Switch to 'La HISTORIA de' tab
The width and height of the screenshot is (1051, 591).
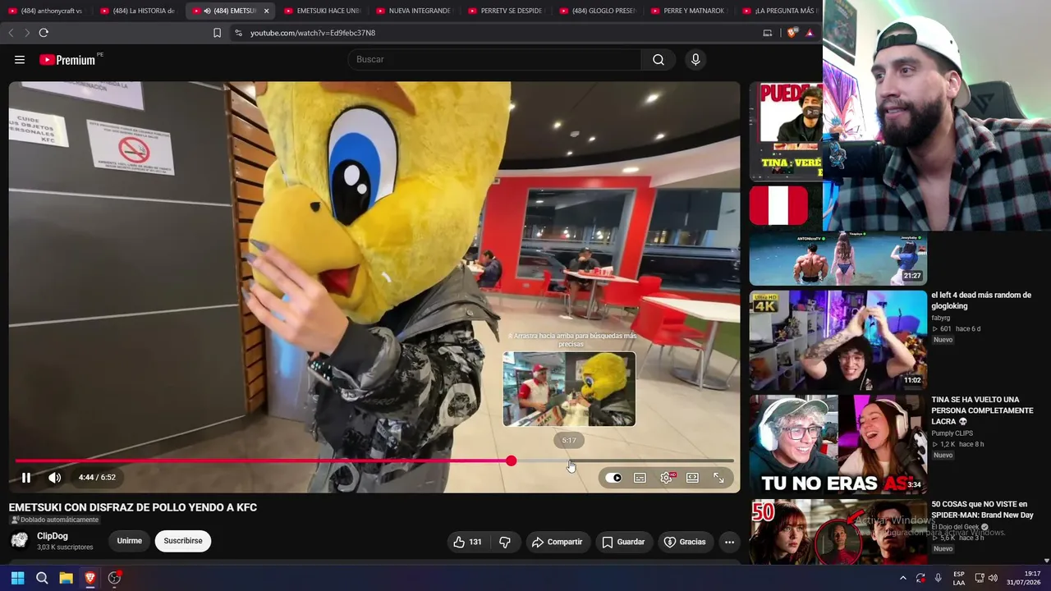coord(138,11)
